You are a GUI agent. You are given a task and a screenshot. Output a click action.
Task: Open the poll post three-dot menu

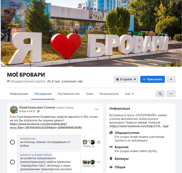(x=97, y=109)
